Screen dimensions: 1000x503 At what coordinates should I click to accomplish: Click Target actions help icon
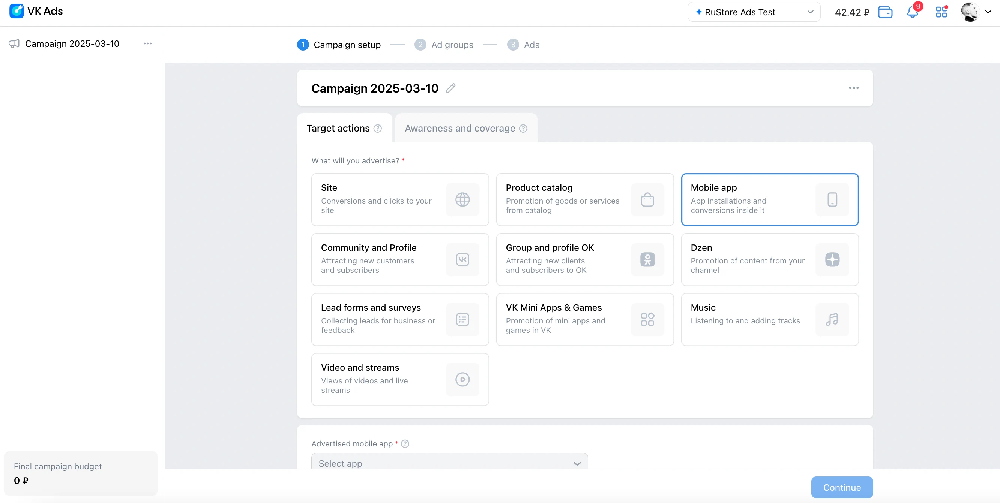(377, 128)
